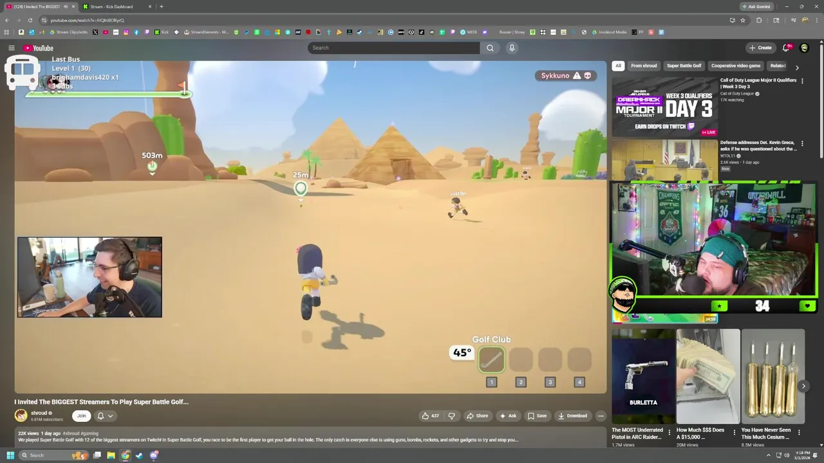Save the video to a playlist
Viewport: 824px width, 463px height.
[537, 416]
